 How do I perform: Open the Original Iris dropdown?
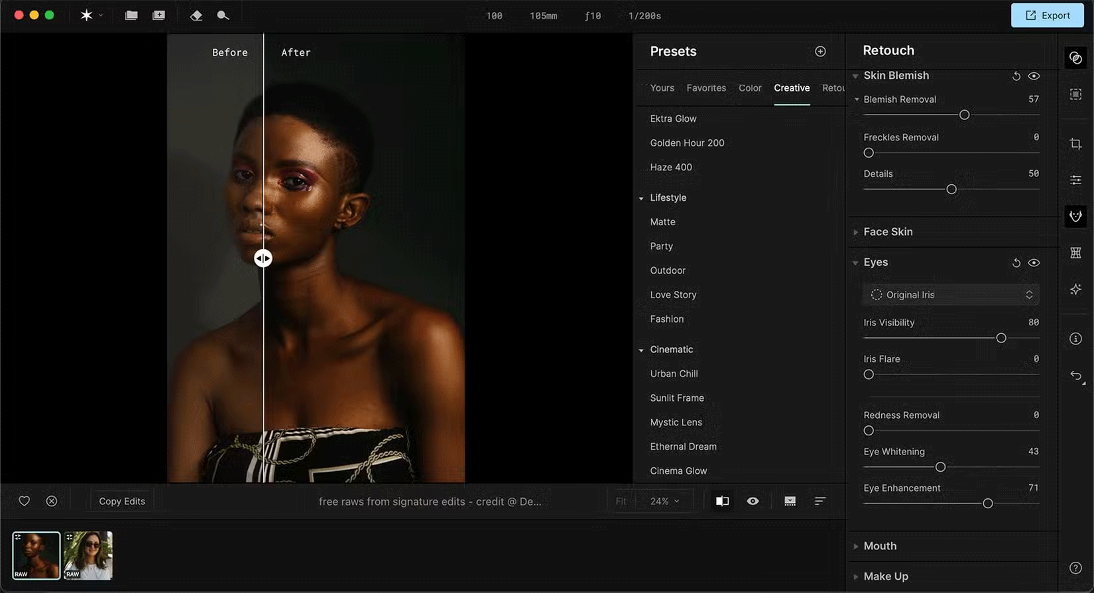pyautogui.click(x=951, y=295)
